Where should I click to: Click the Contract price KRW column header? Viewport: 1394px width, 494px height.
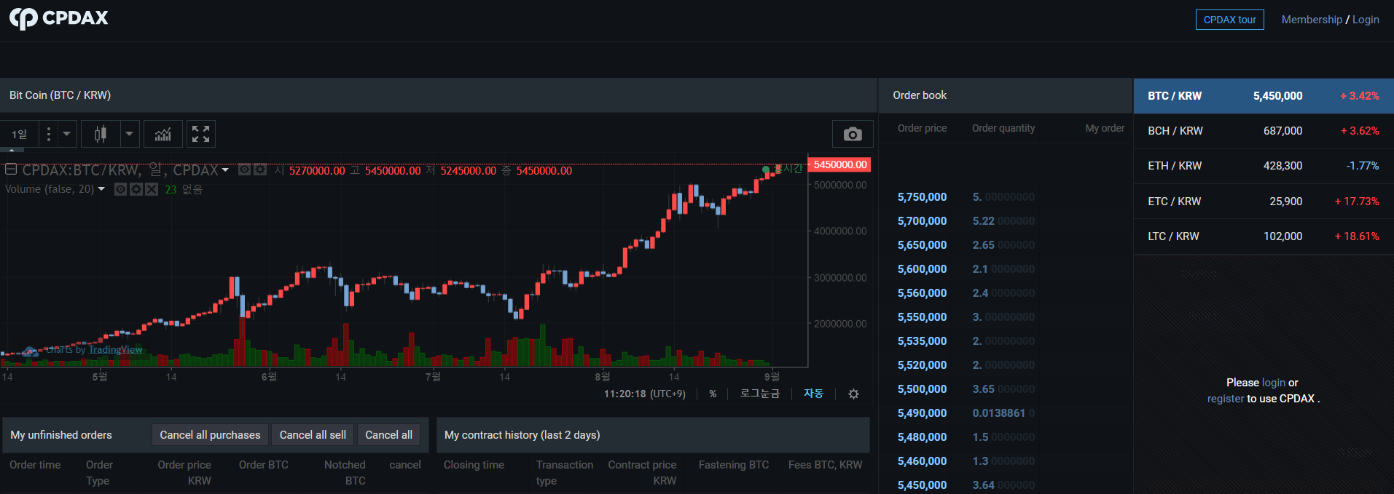pos(642,473)
